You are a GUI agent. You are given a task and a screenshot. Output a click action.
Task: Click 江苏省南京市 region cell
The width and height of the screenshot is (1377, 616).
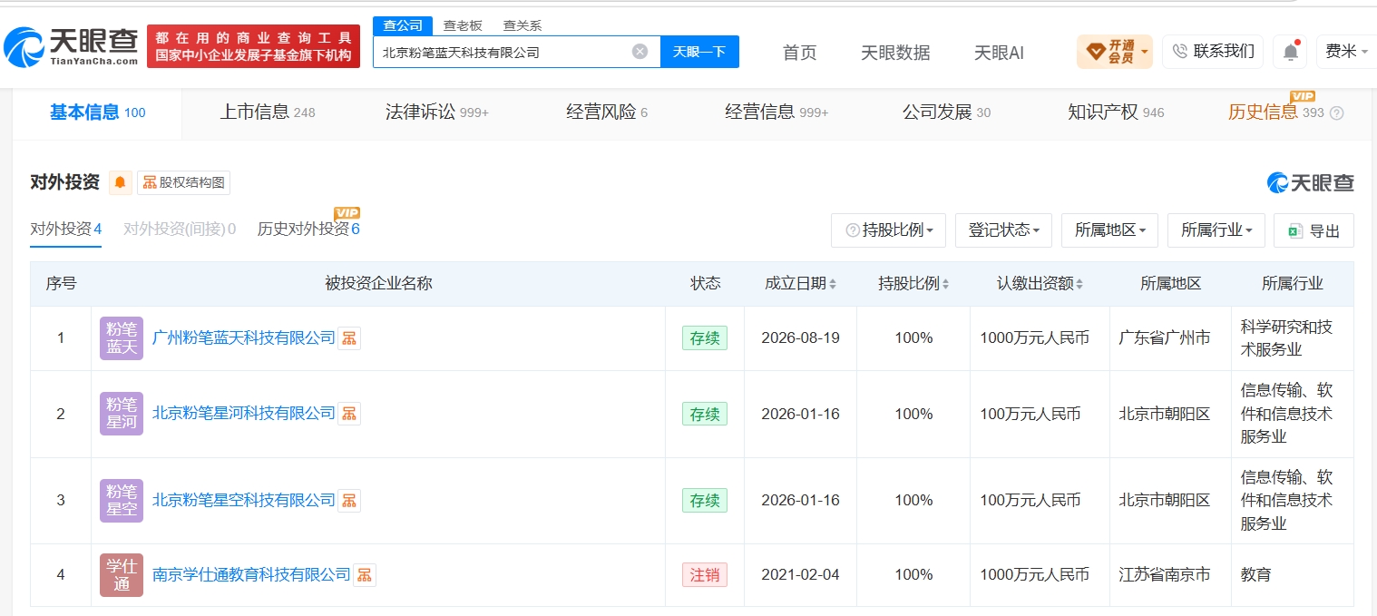click(1165, 574)
